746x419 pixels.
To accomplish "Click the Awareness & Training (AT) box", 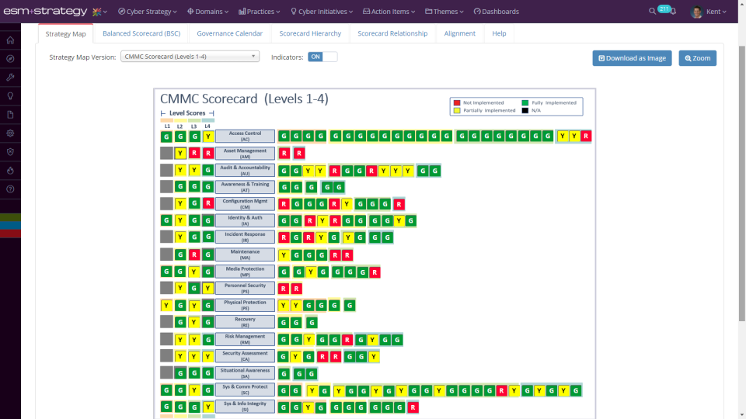I will click(245, 187).
